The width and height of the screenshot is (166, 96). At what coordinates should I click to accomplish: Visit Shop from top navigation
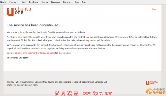(77, 2)
